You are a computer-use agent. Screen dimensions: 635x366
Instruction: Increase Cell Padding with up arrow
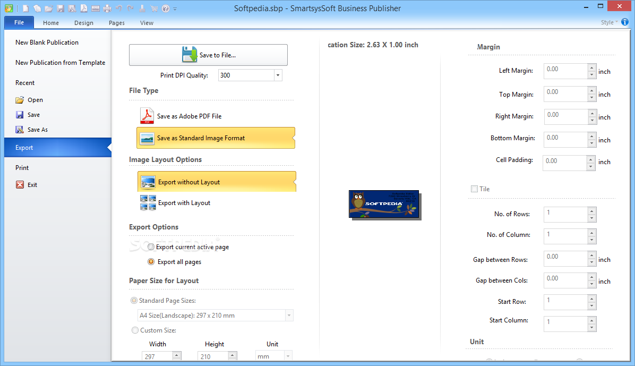coord(591,159)
